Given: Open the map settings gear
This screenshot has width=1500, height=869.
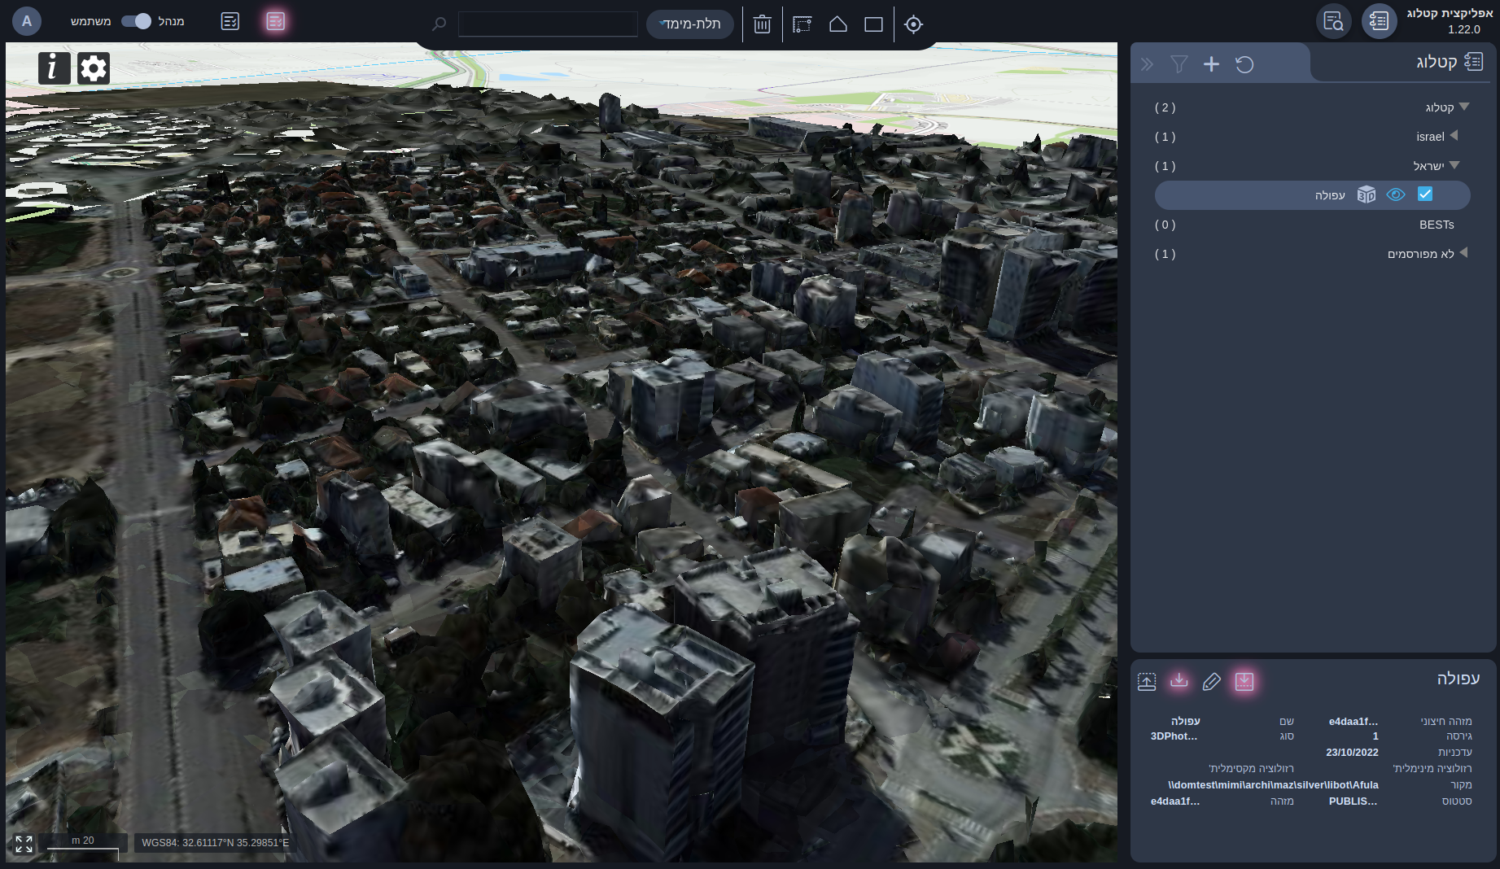Looking at the screenshot, I should tap(94, 68).
